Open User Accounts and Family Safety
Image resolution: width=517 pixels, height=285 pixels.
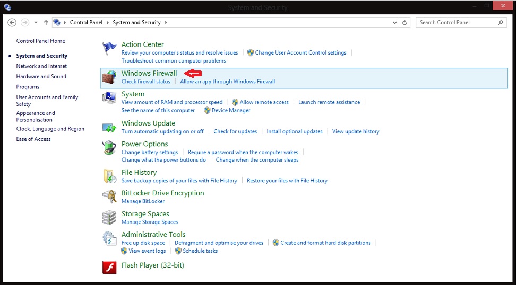pyautogui.click(x=47, y=100)
